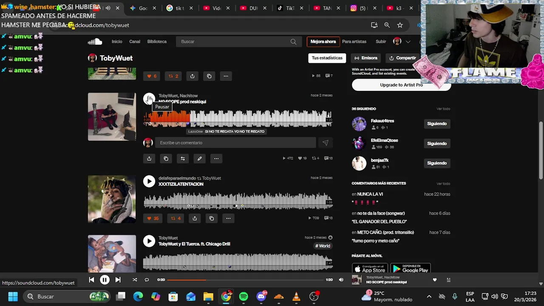This screenshot has width=544, height=306.
Task: Unlike the top track with 6 likes
Action: point(152,76)
